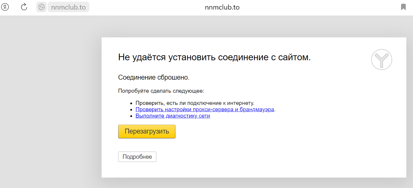Click the gray nnmclub.to address chip
This screenshot has height=188, width=413.
[x=68, y=7]
